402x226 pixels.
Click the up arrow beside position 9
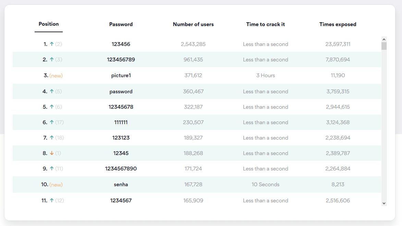[x=52, y=169]
